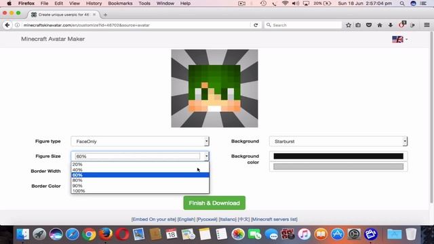
Task: Open Time Machine icon in menu bar
Action: pyautogui.click(x=263, y=3)
